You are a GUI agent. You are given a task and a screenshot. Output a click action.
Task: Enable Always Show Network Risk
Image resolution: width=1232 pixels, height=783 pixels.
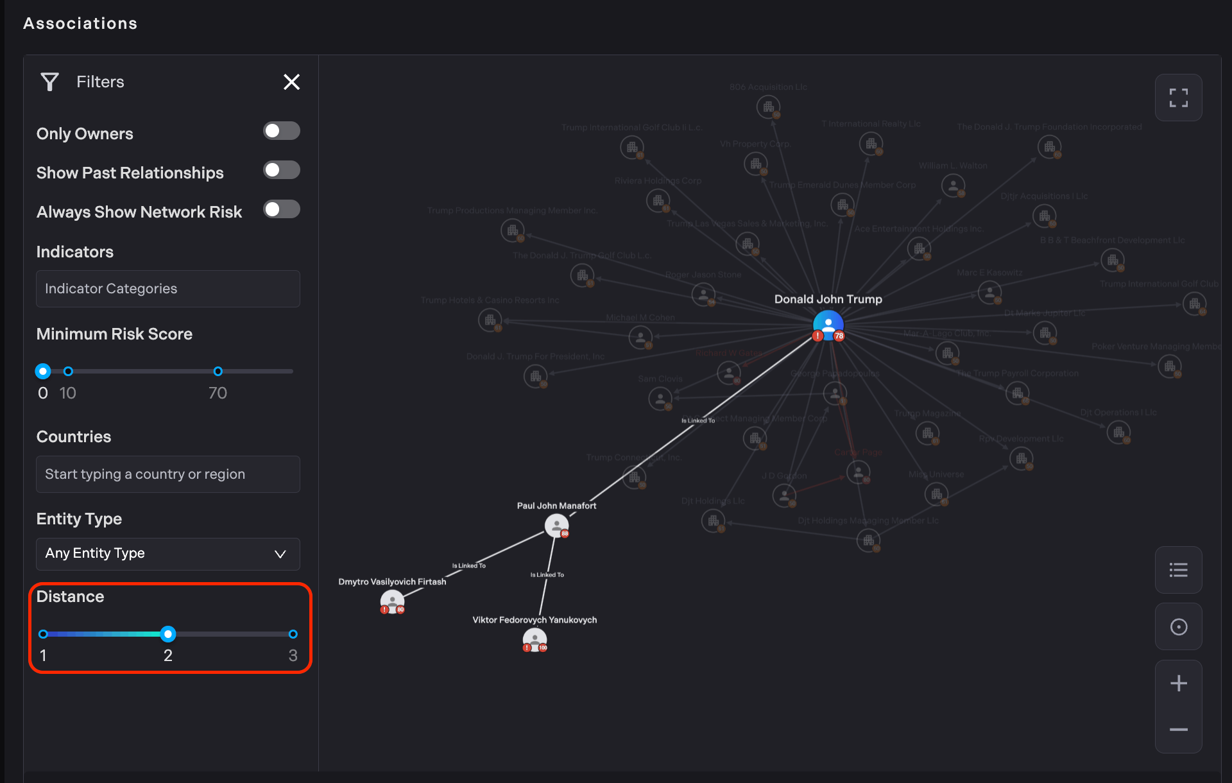click(281, 209)
